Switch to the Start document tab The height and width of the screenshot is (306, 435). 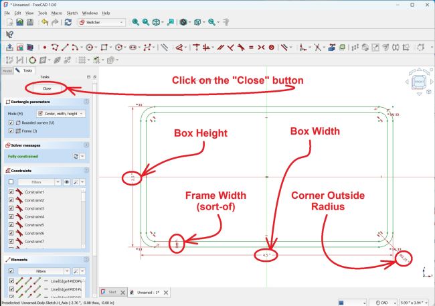112,292
